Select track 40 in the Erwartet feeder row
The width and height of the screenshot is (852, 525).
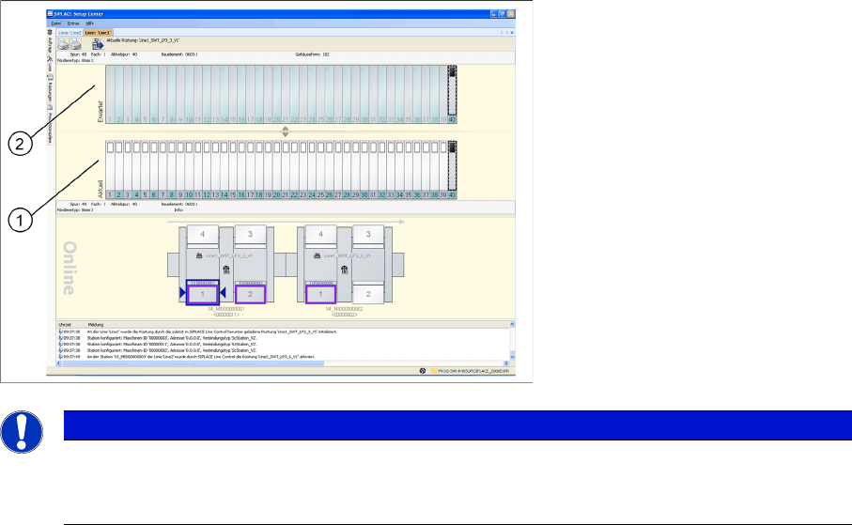point(452,95)
